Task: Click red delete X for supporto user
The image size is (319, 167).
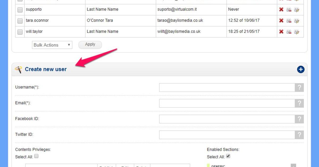Action: (281, 10)
